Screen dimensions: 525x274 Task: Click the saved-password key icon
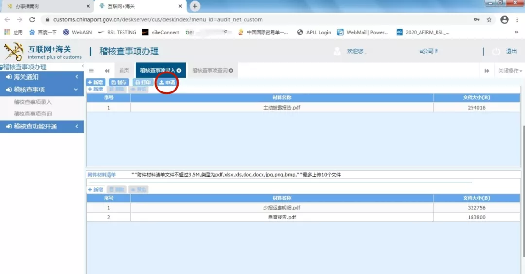[477, 20]
